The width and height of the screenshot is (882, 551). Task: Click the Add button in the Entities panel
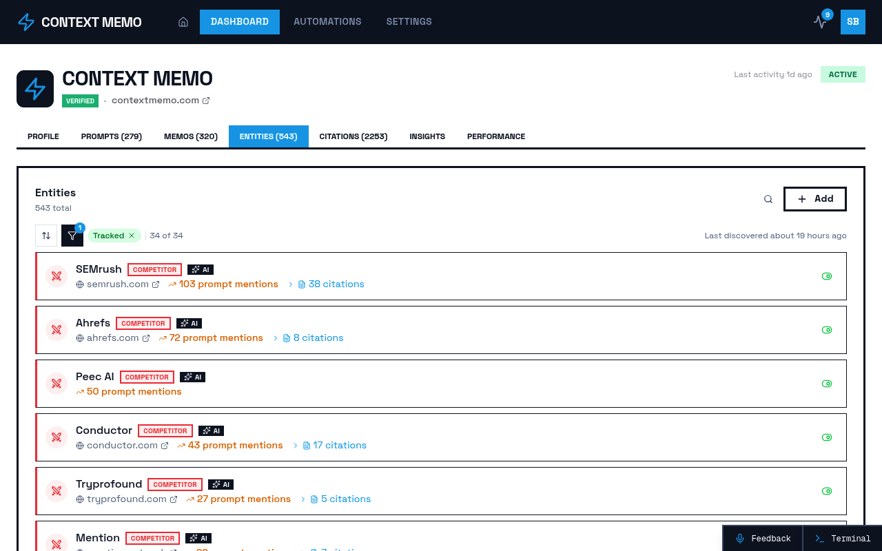pos(814,198)
